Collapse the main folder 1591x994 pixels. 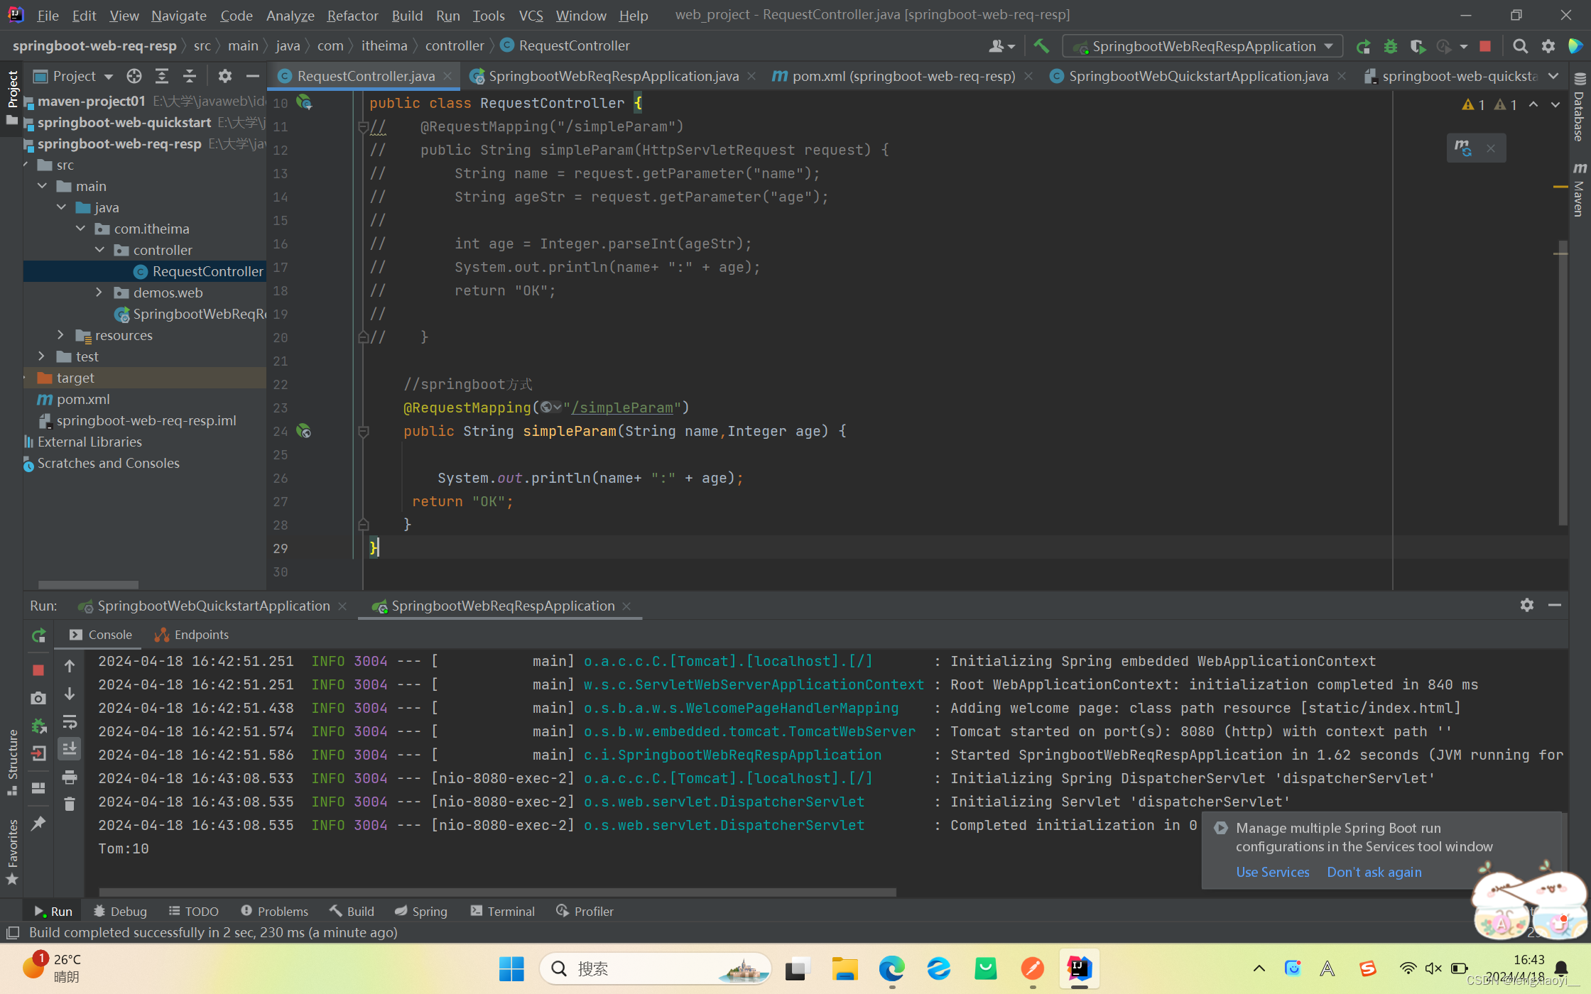43,186
